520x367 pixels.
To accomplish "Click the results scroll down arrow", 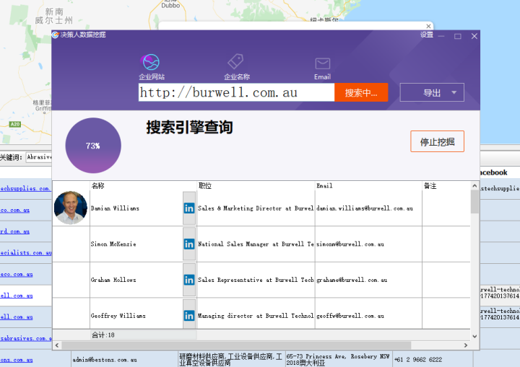I will pyautogui.click(x=474, y=336).
